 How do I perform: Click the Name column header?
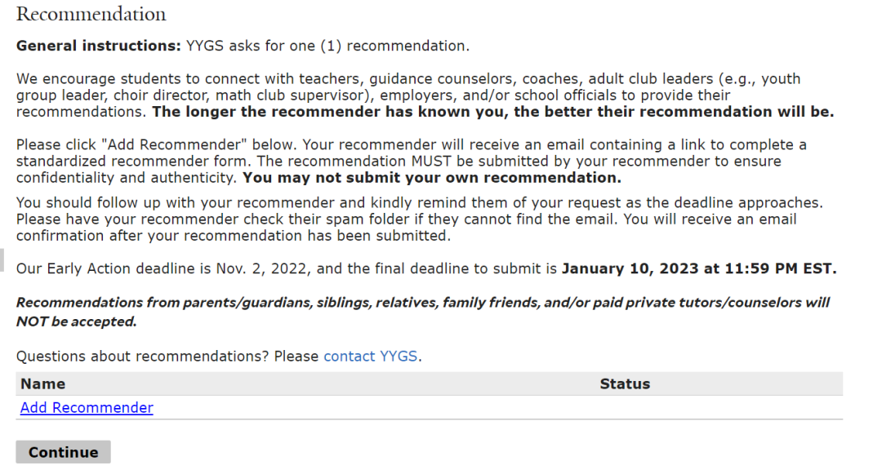coord(42,384)
